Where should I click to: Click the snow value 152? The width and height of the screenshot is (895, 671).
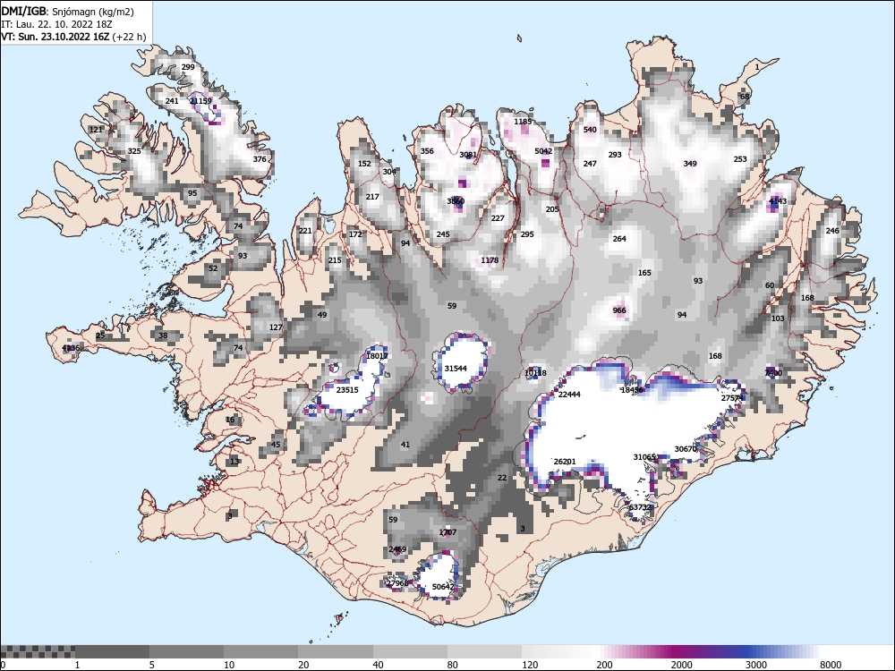pos(364,163)
